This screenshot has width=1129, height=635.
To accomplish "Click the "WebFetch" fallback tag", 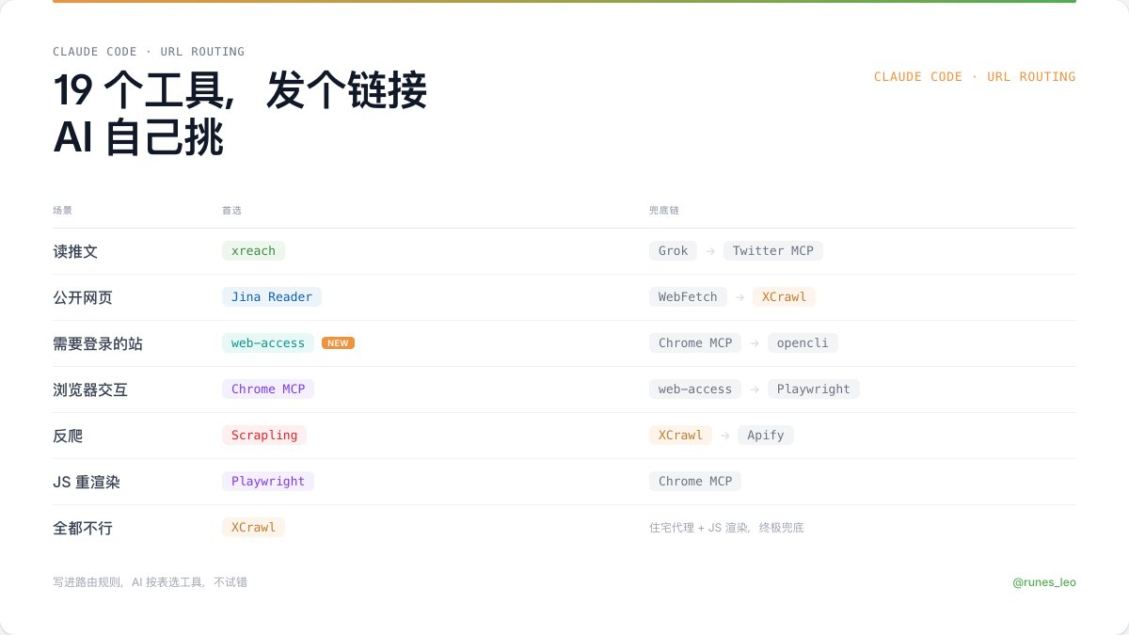I will 688,296.
